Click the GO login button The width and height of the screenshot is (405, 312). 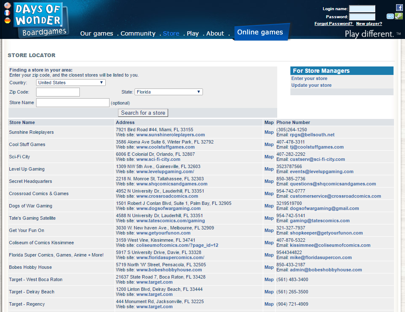pos(390,17)
